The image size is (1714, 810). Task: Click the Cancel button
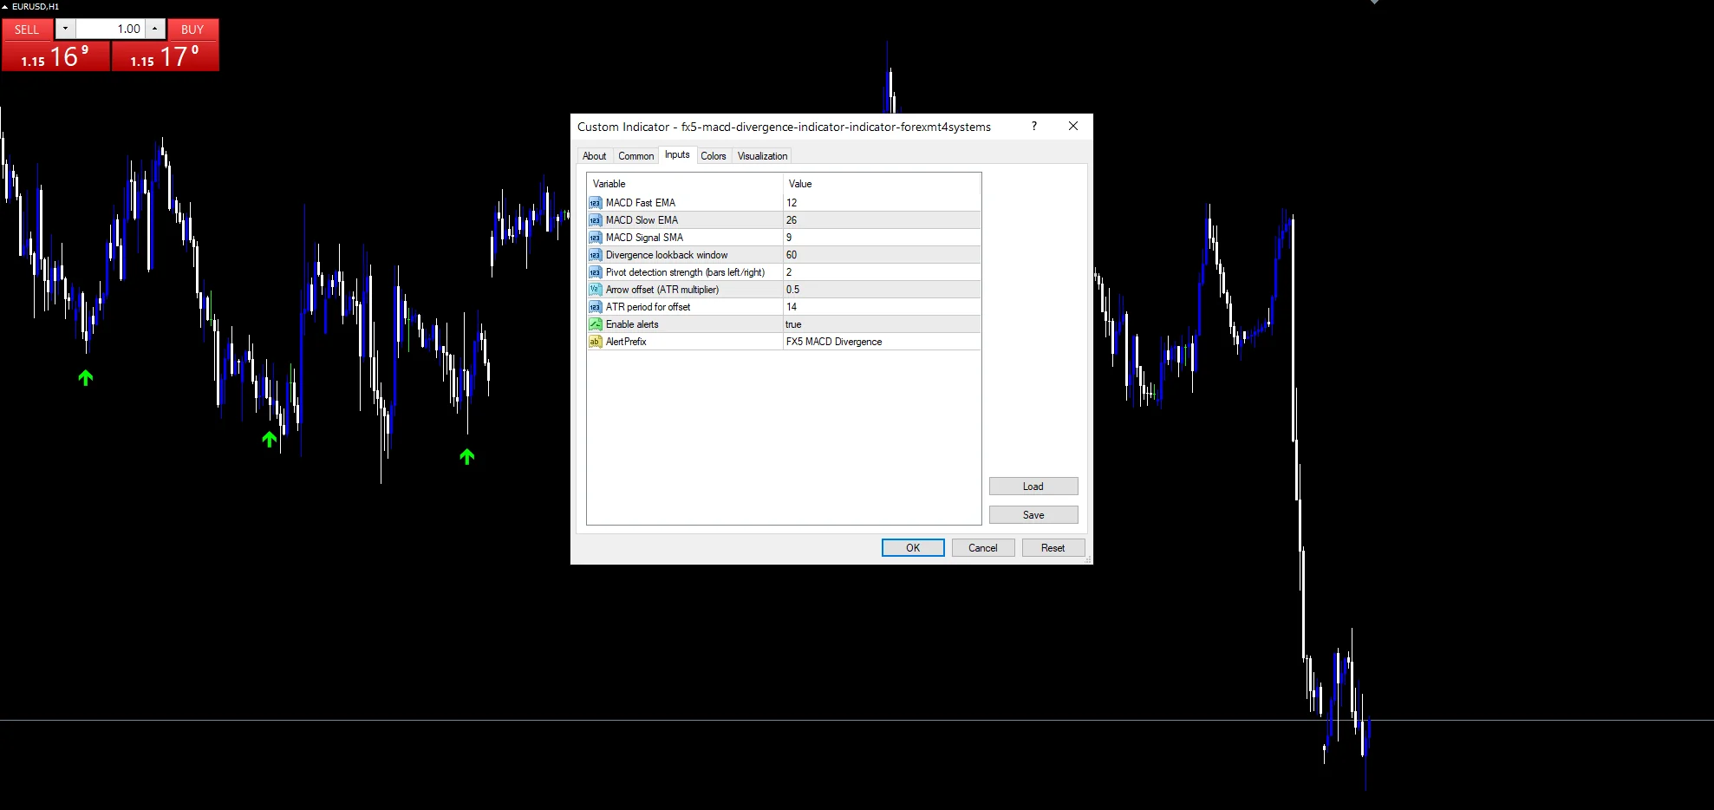click(983, 548)
